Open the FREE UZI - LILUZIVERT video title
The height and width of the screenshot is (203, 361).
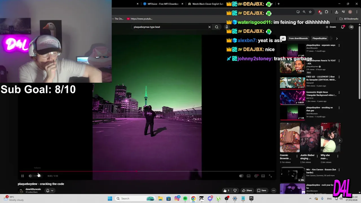[321, 78]
